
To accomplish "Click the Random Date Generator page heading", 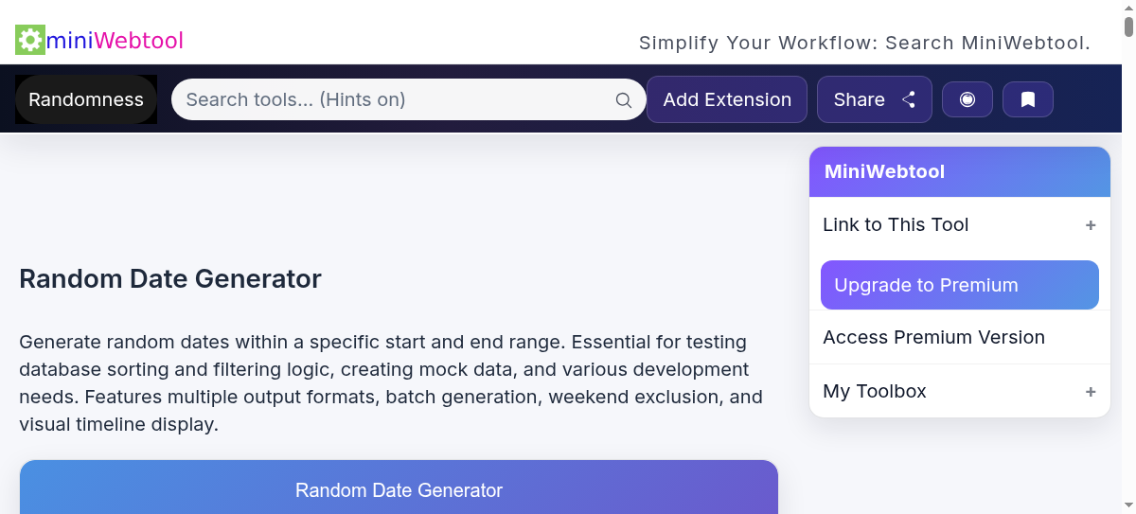I will [x=170, y=279].
